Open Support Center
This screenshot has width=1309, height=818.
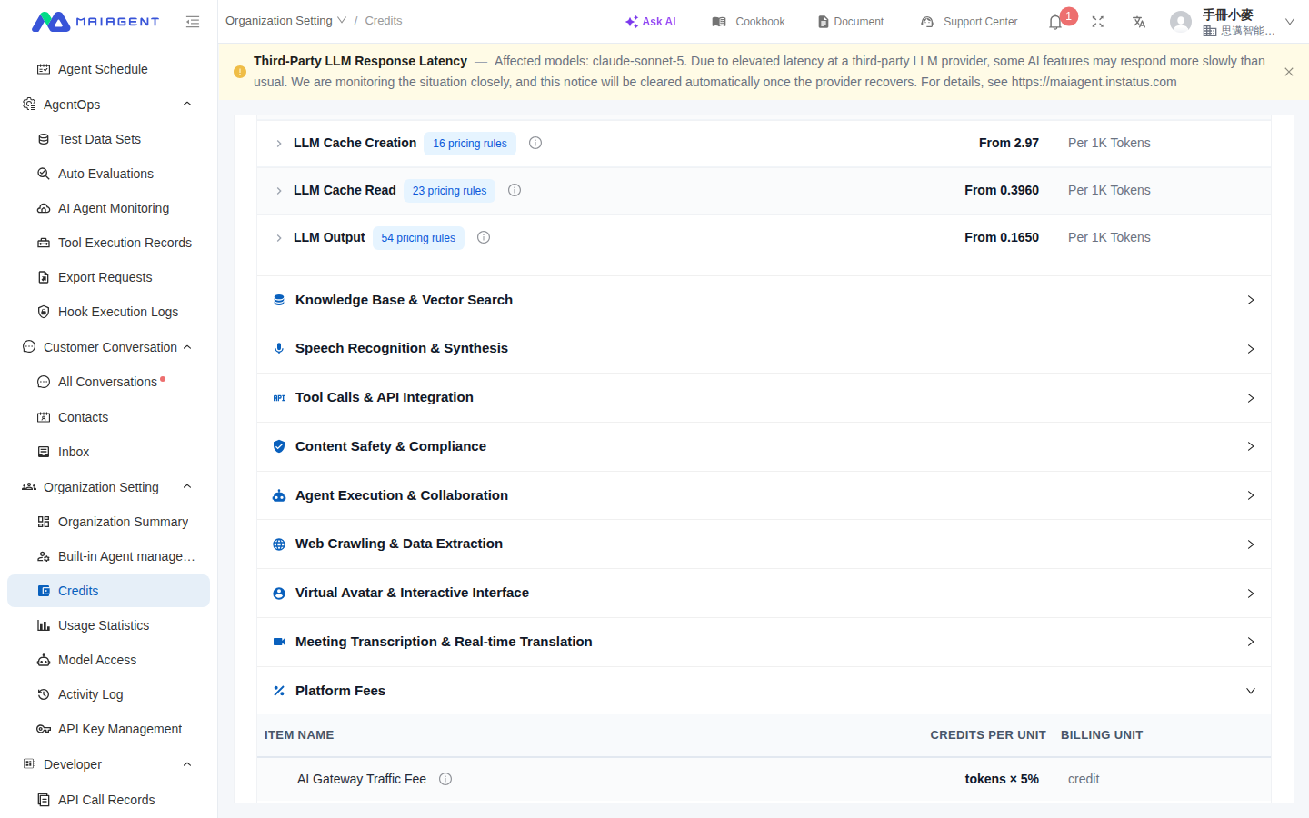(x=969, y=22)
